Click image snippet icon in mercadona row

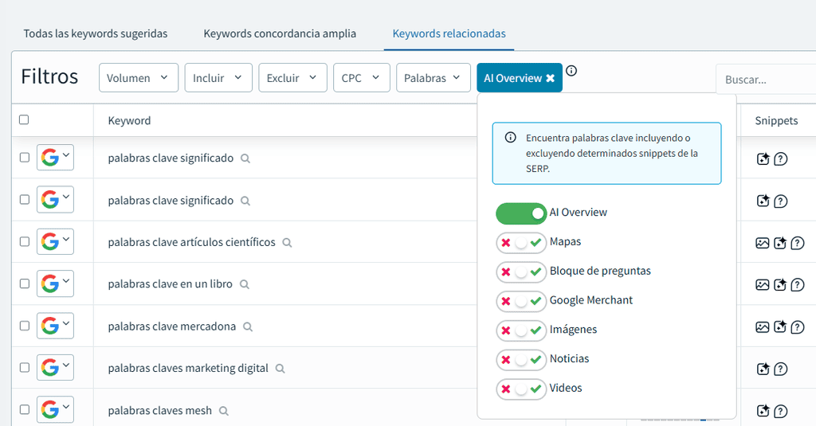763,327
